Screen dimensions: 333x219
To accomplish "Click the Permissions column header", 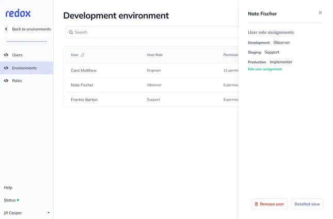I will point(231,55).
